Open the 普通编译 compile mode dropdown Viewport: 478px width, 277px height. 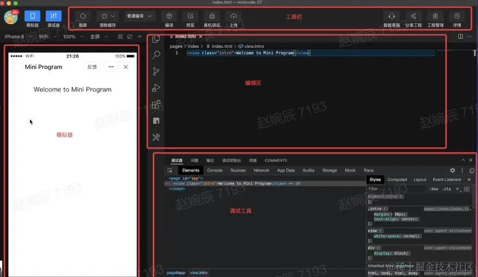(x=139, y=16)
